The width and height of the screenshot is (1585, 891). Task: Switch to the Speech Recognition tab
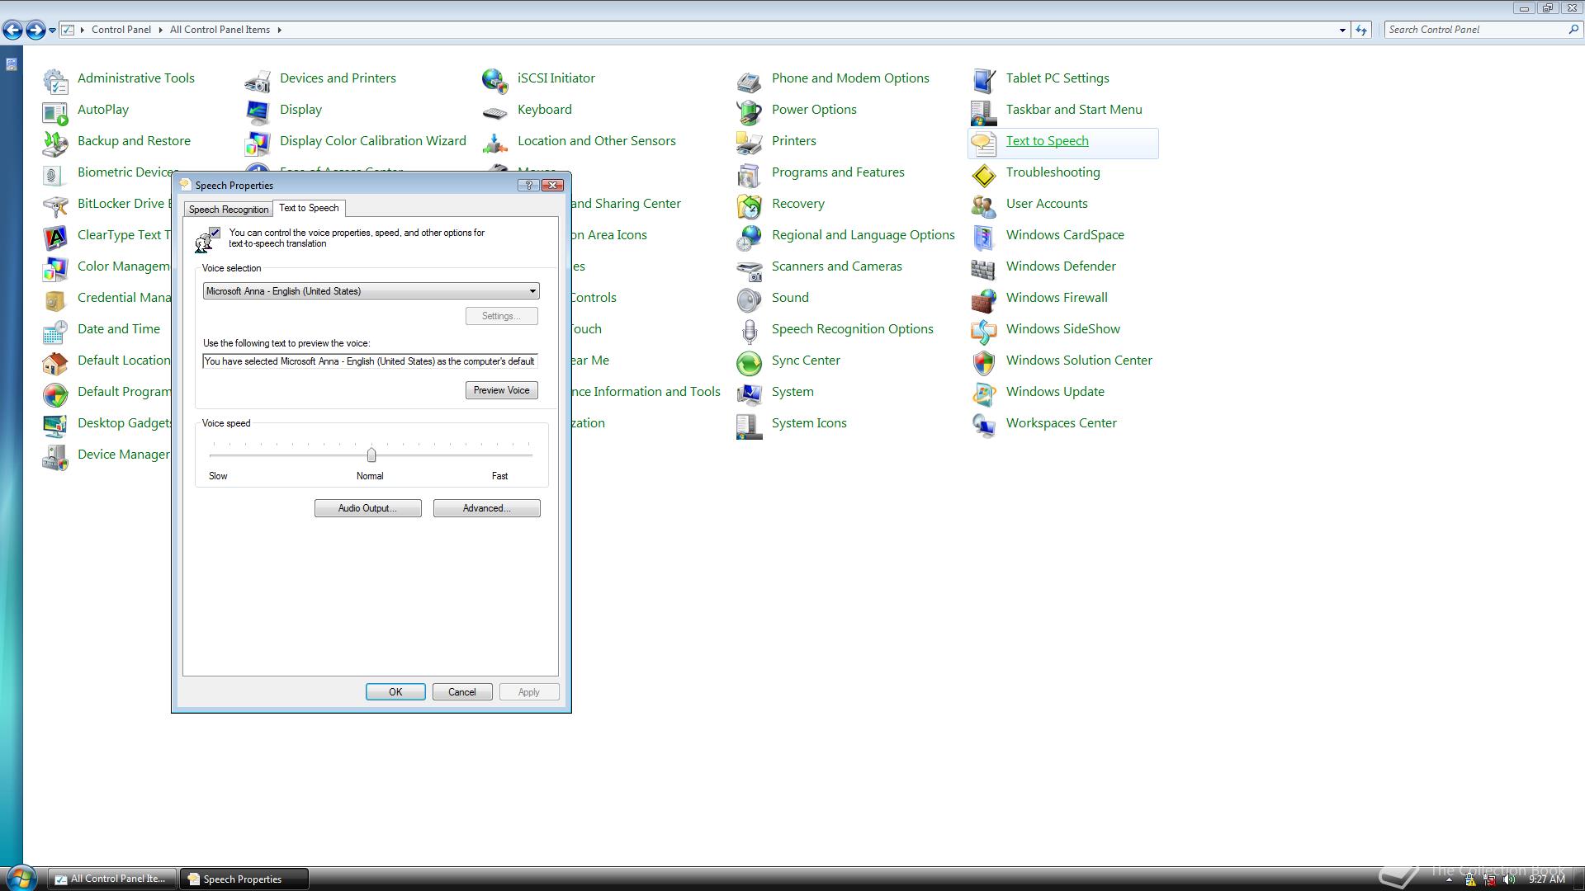point(229,210)
